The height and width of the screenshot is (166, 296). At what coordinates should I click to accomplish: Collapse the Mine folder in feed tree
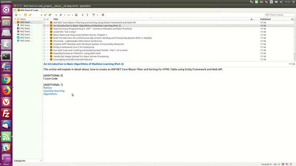point(15,19)
